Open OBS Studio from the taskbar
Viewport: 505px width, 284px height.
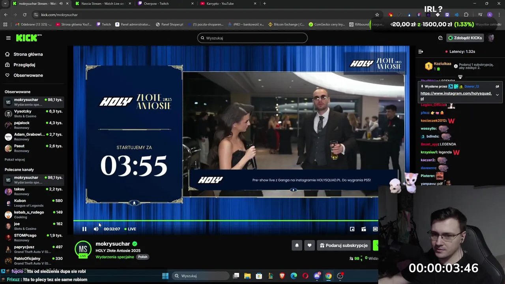click(340, 276)
